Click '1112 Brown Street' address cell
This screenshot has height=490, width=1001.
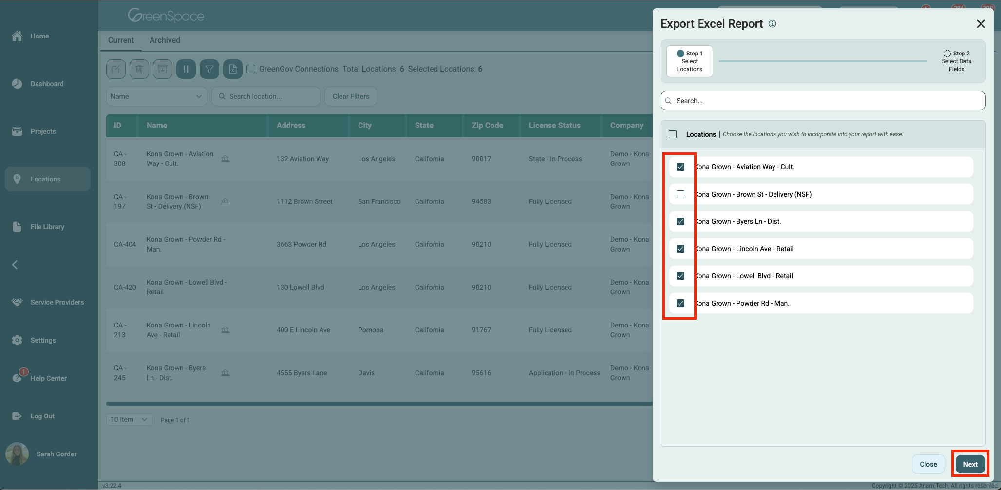pos(304,201)
